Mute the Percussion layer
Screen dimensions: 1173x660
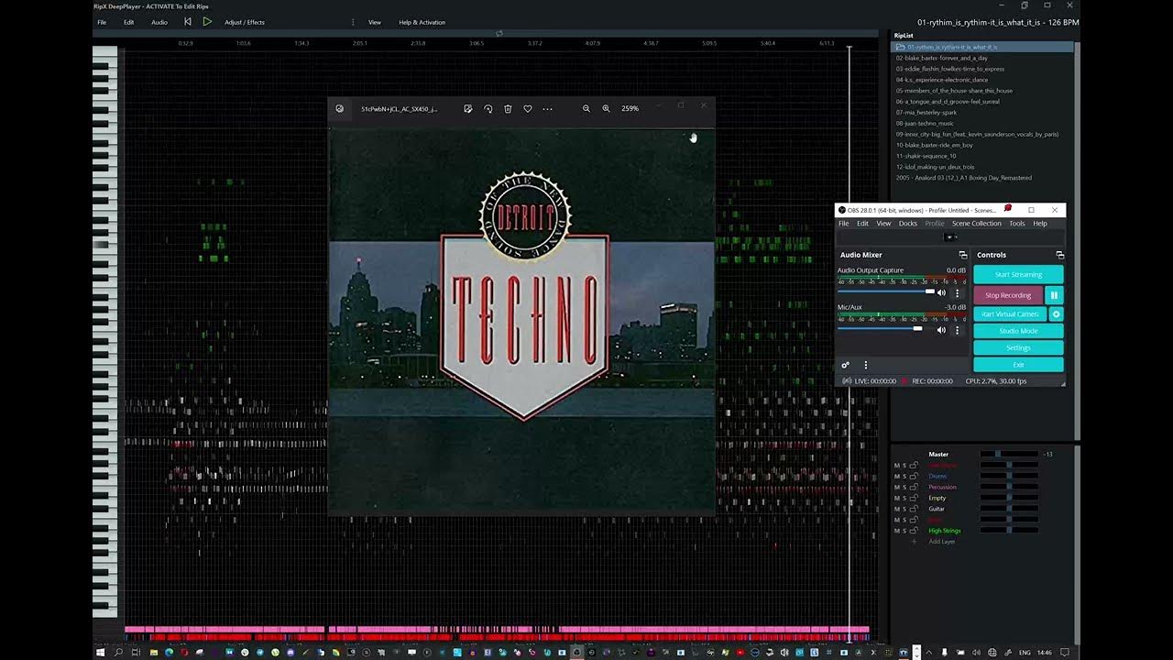point(896,487)
